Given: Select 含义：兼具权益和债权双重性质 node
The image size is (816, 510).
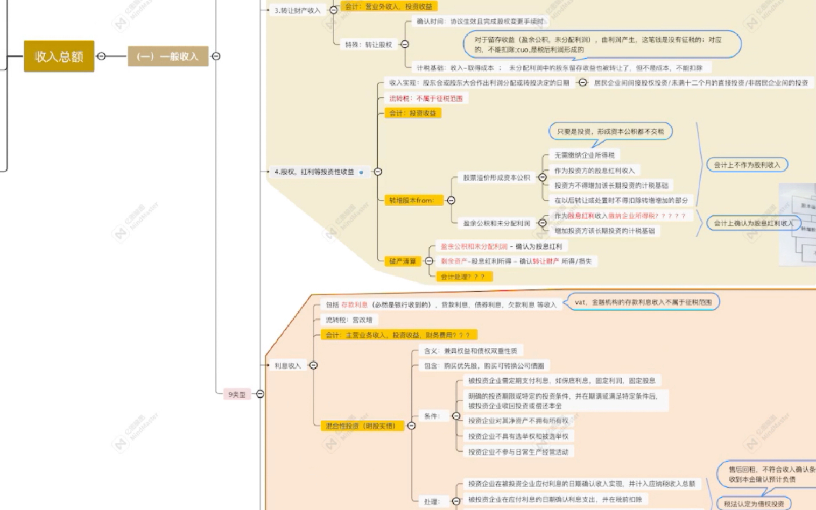Looking at the screenshot, I should coord(470,351).
